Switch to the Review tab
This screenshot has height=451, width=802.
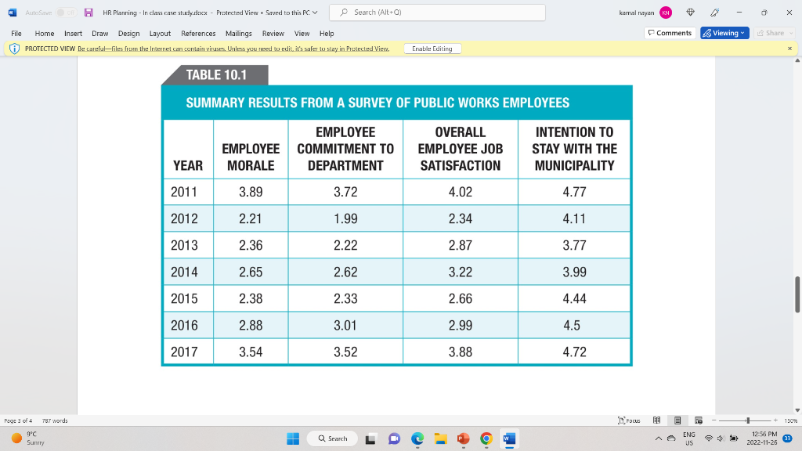click(273, 33)
